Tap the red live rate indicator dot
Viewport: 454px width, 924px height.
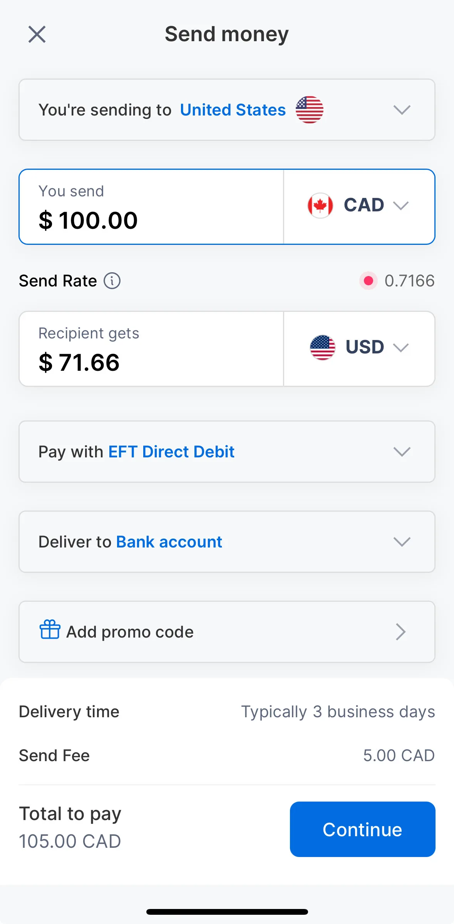(x=368, y=281)
